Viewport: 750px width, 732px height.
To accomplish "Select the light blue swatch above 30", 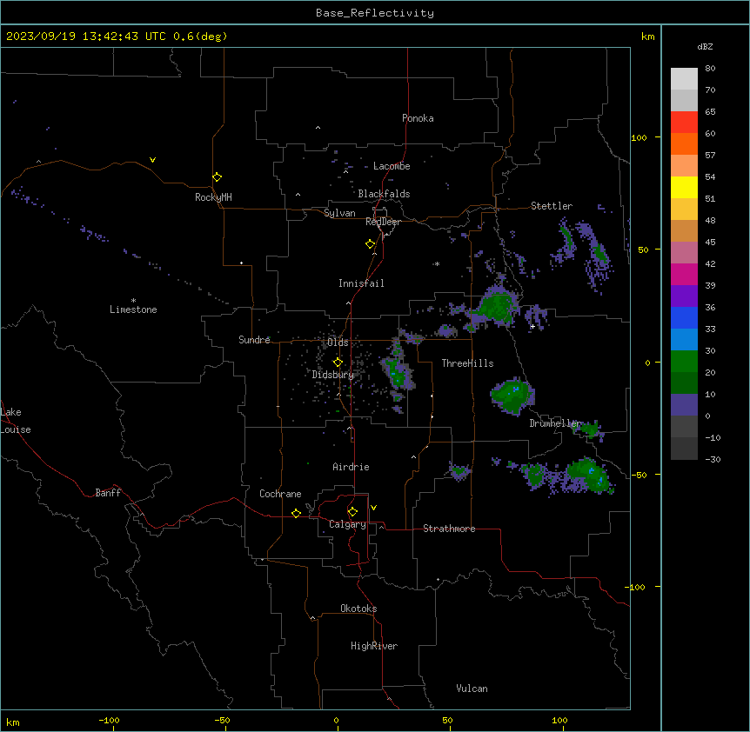I will (684, 340).
